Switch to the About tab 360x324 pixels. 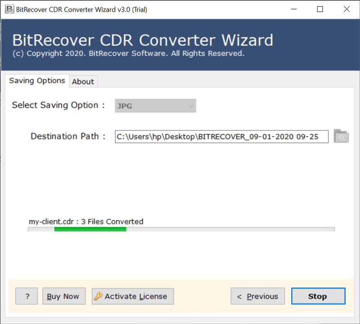(x=83, y=81)
